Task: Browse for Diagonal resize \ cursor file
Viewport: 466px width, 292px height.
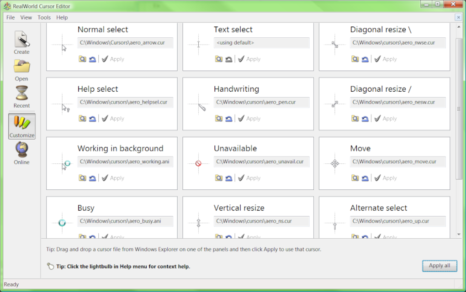Action: (x=355, y=59)
